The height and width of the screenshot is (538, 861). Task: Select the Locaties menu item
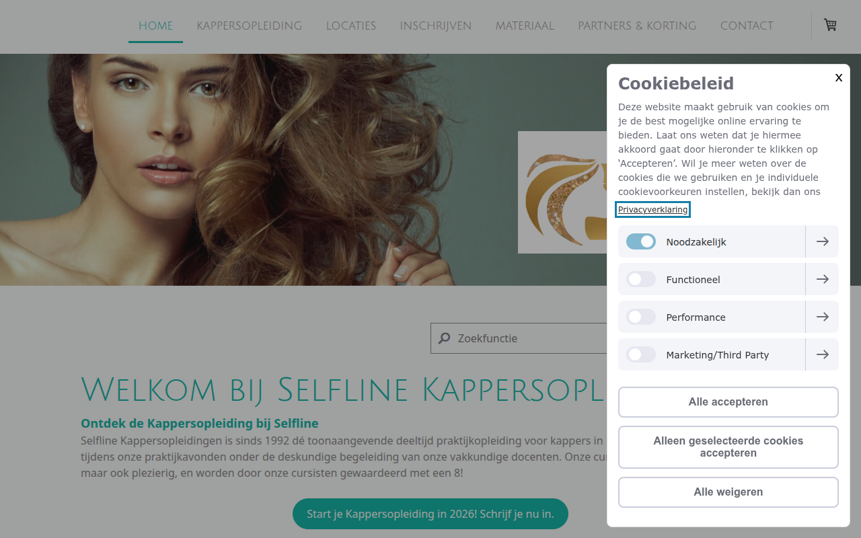[x=351, y=26]
